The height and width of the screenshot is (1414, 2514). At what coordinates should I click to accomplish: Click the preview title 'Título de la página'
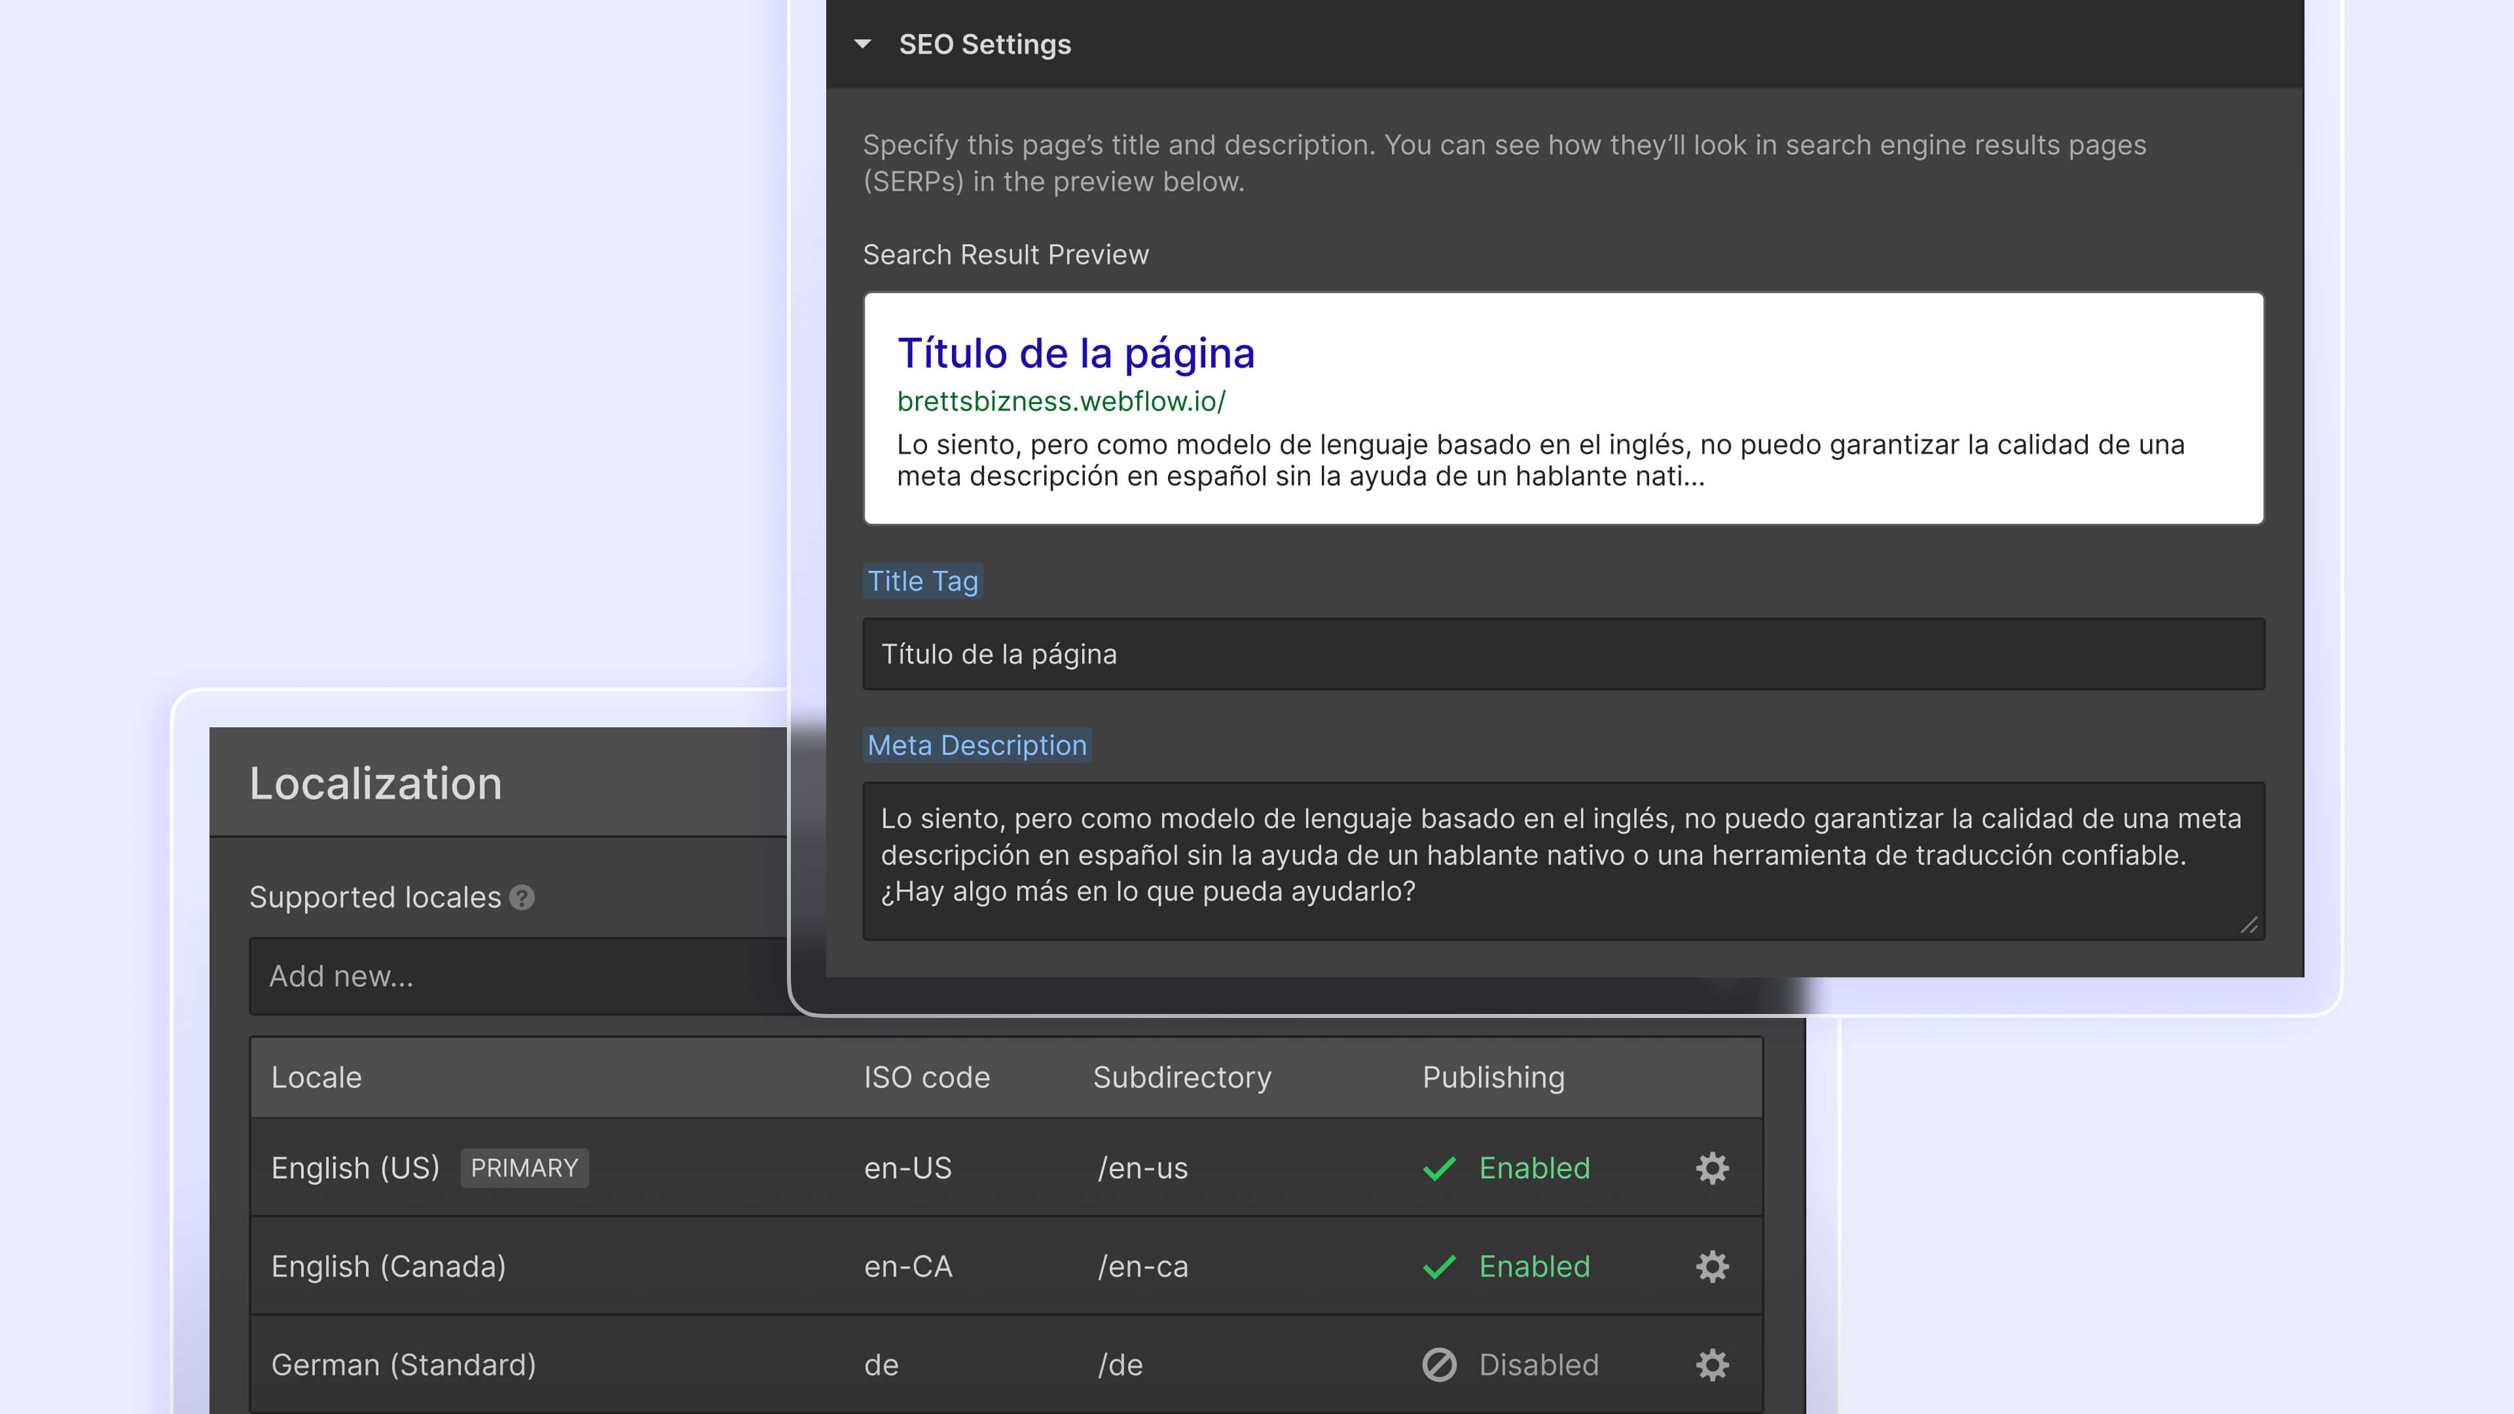(x=1076, y=353)
